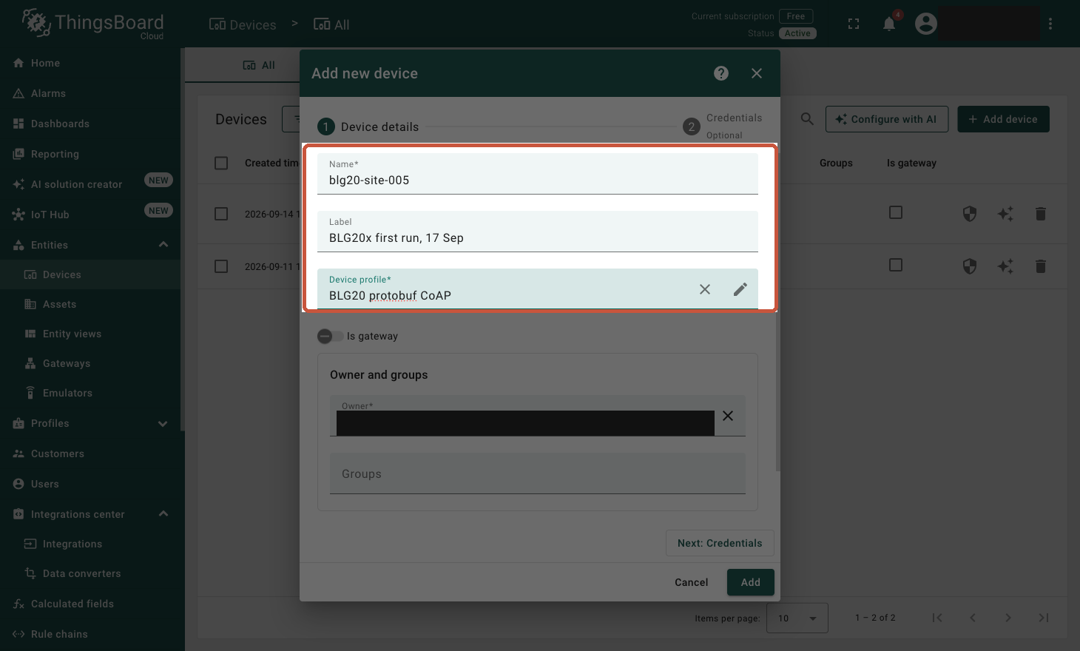Viewport: 1080px width, 651px height.
Task: Go to step 2 Credentials in stepper
Action: [723, 127]
